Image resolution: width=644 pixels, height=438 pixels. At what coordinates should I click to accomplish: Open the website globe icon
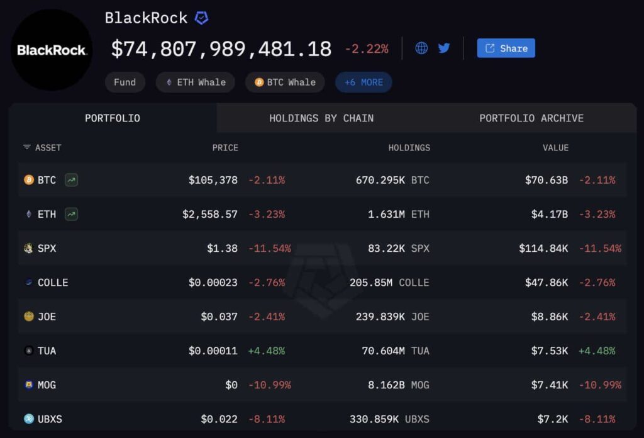421,48
